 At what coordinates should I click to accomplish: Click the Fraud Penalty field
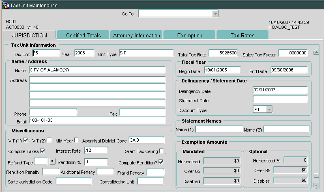(156, 172)
